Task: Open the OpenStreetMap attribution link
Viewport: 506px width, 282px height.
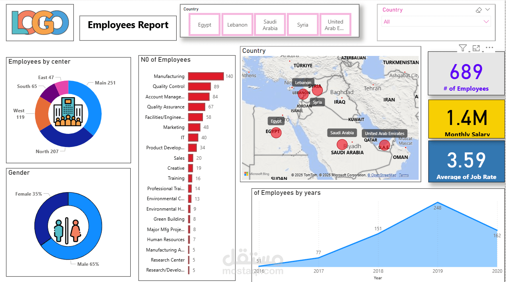Action: point(383,175)
